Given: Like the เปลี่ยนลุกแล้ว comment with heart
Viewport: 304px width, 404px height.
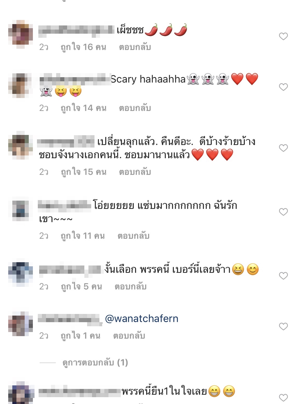Looking at the screenshot, I should pyautogui.click(x=283, y=148).
